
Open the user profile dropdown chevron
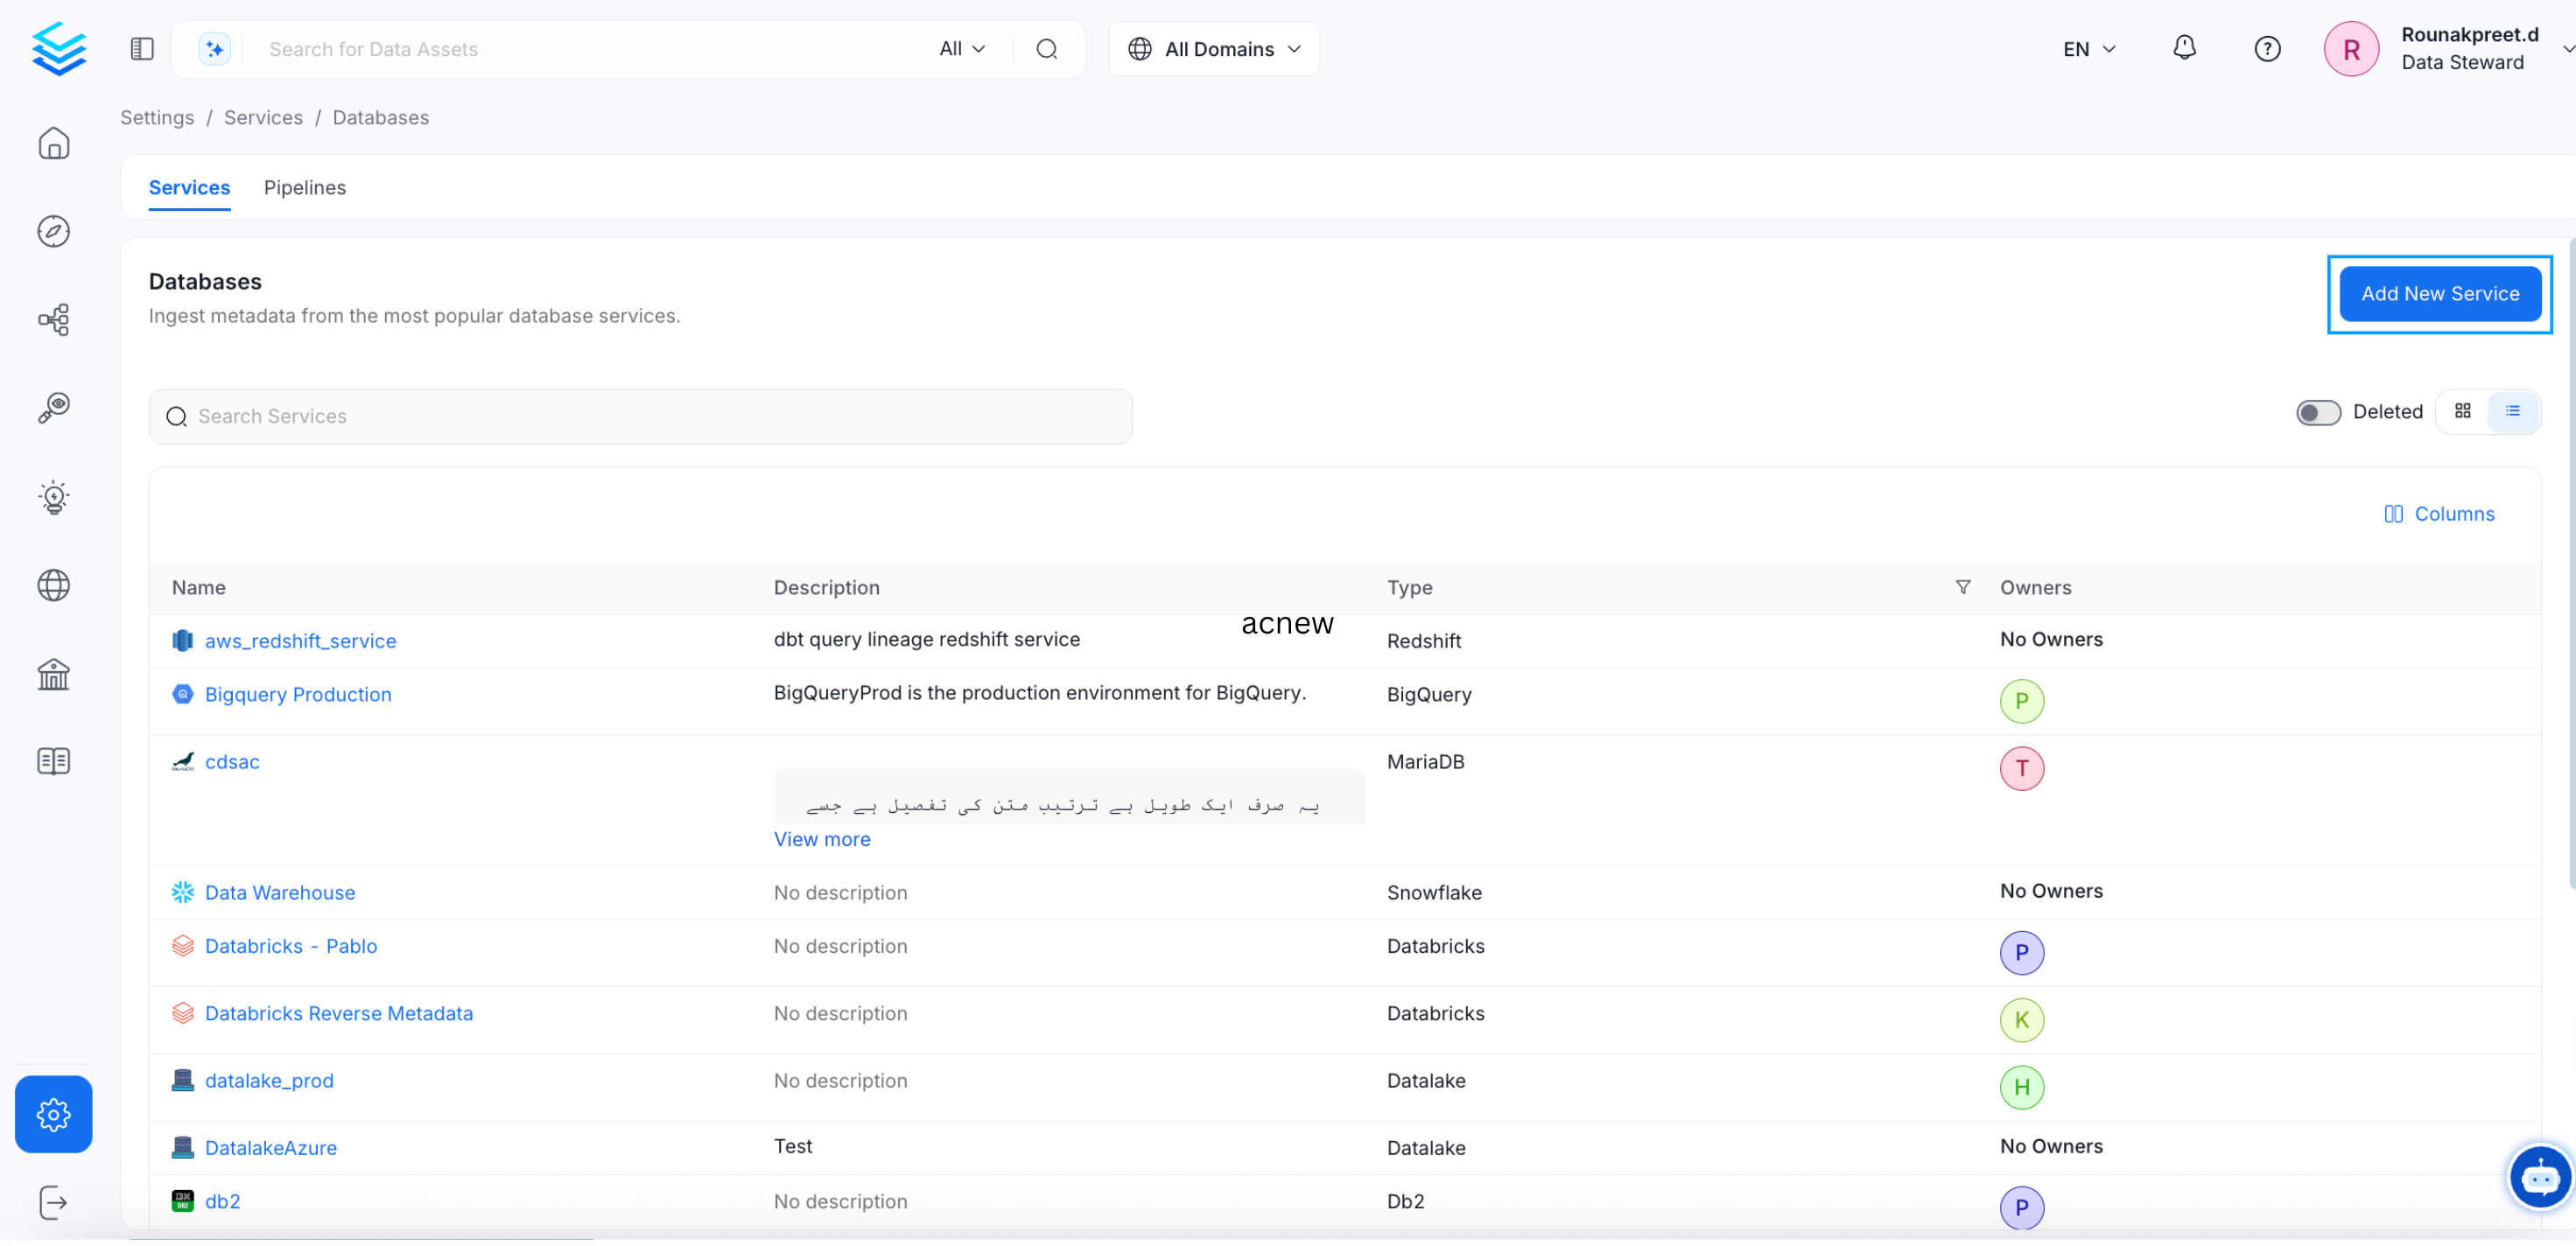pyautogui.click(x=2566, y=48)
